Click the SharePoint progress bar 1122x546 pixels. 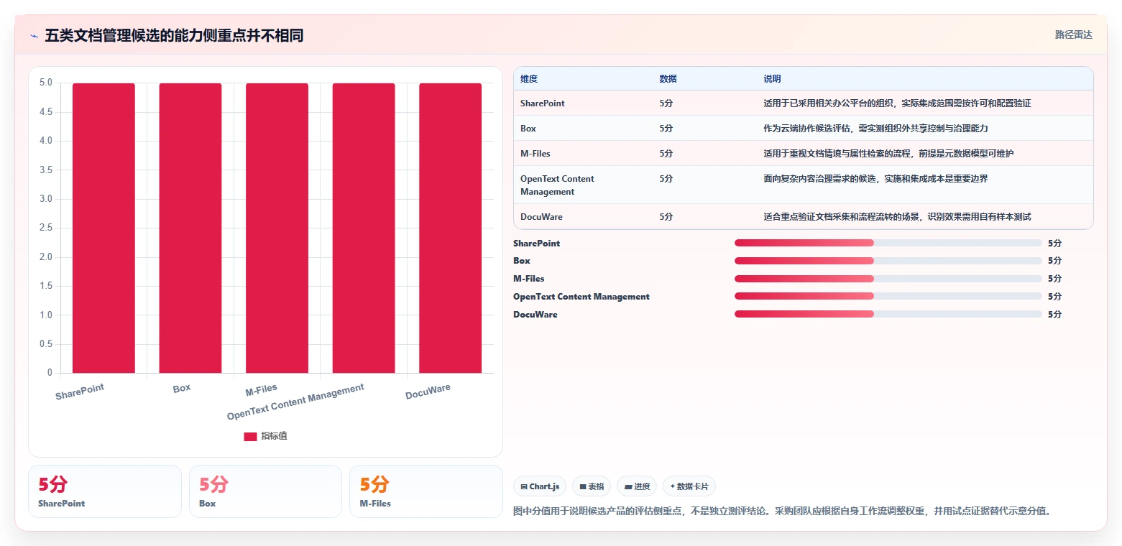click(888, 243)
